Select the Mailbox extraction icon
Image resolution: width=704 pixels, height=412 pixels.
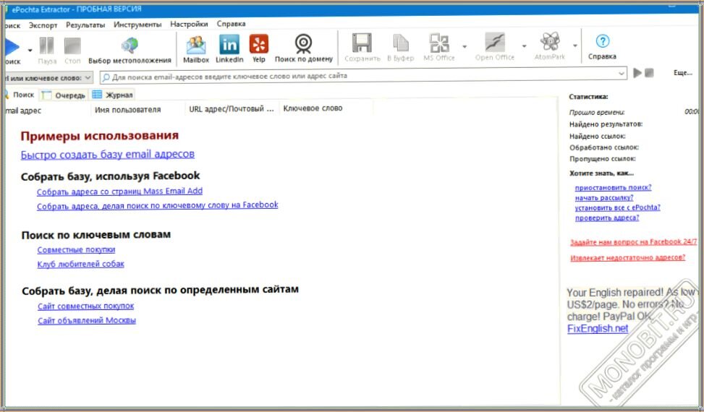(196, 45)
